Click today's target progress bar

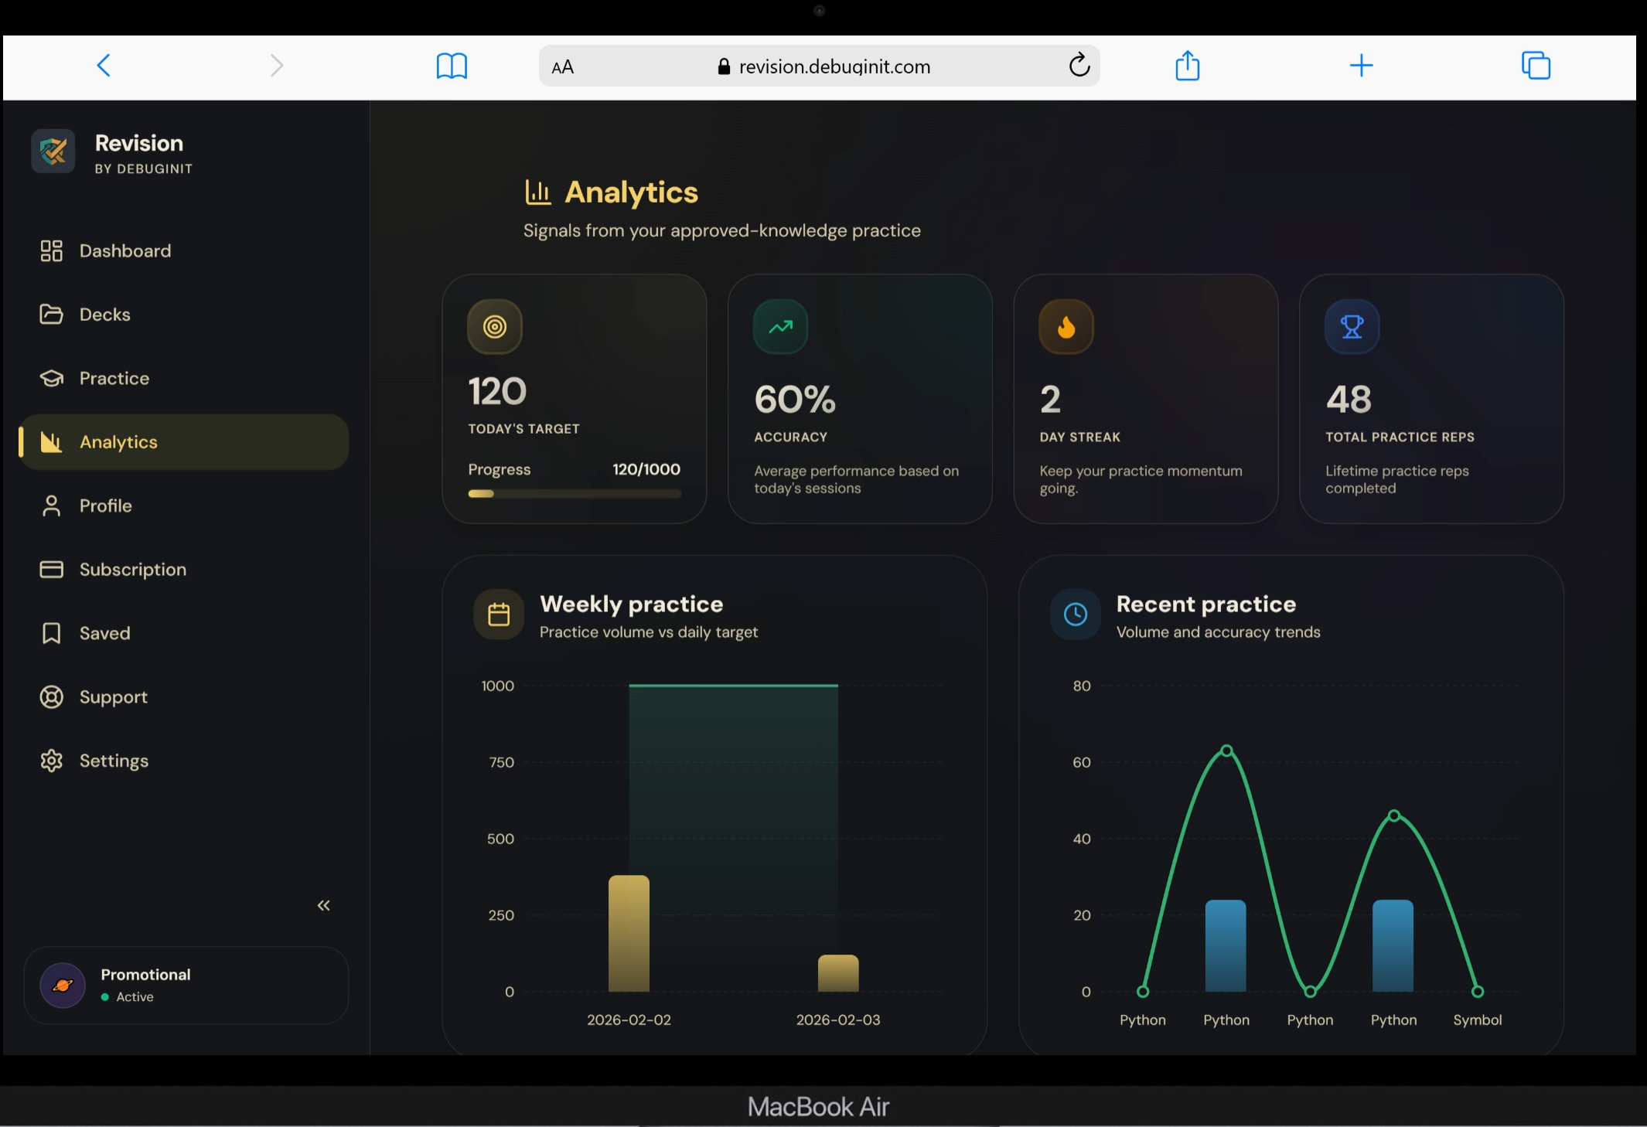point(574,493)
